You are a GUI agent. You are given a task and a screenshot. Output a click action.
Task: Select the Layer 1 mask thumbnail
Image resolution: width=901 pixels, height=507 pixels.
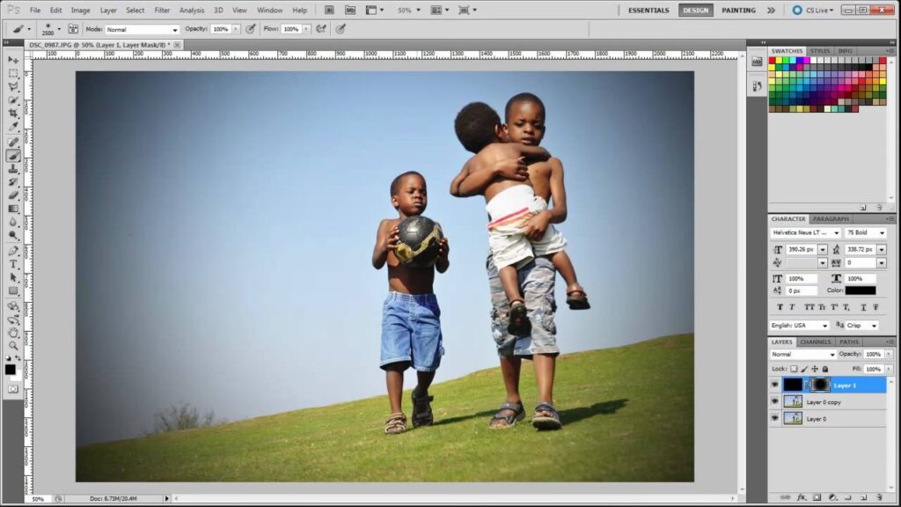[819, 385]
